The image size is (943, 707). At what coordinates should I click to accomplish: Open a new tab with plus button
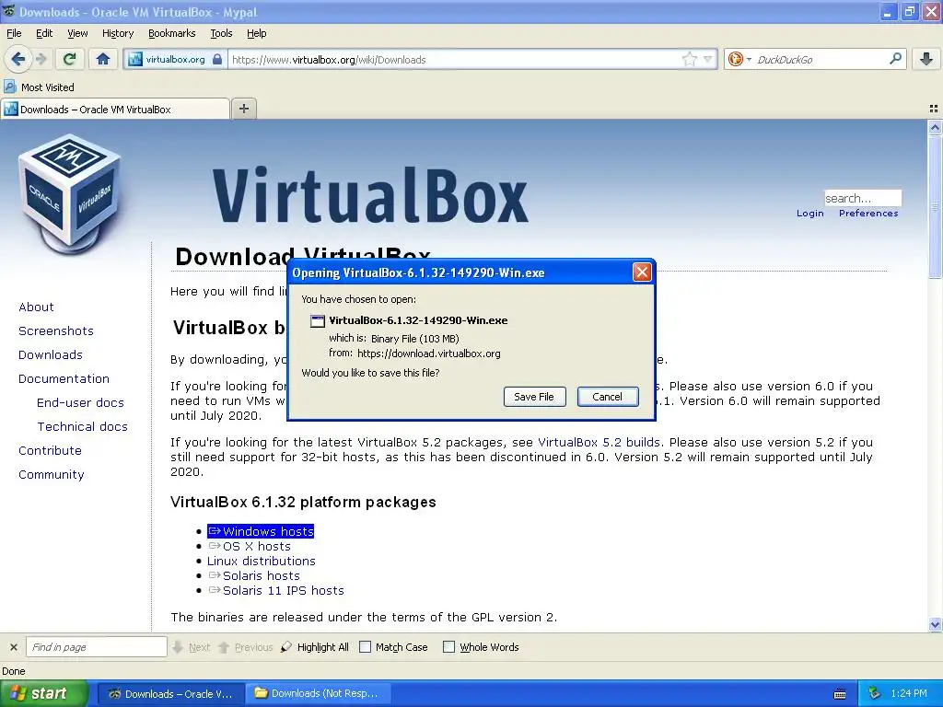(x=243, y=109)
